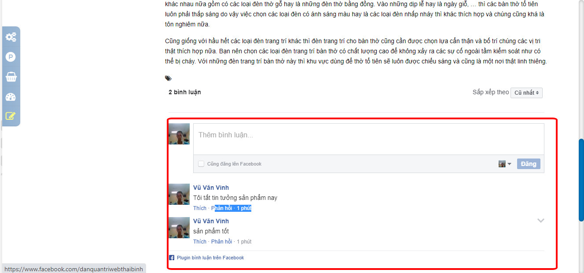Click 'Thích' under the first comment

coord(200,208)
